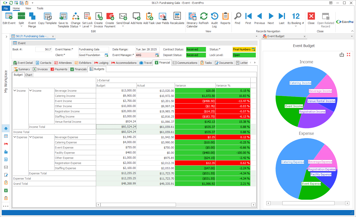356x217 pixels.
Task: Collapse the outer Income group row
Action: [15, 91]
